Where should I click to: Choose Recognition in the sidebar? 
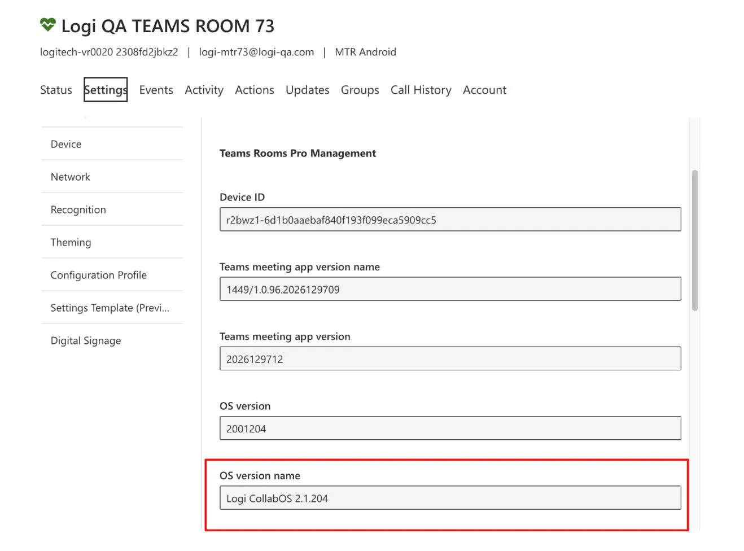[112, 209]
